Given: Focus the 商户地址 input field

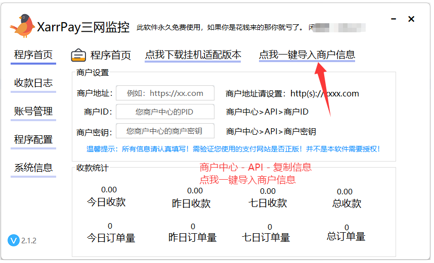Looking at the screenshot, I should click(x=165, y=93).
